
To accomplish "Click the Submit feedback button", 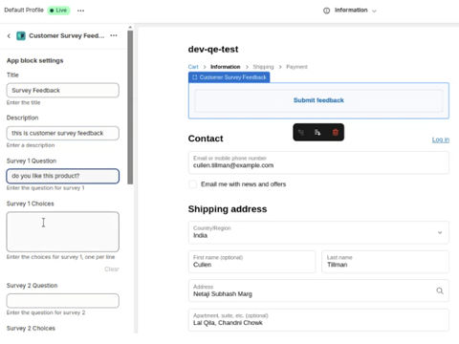I will (318, 100).
